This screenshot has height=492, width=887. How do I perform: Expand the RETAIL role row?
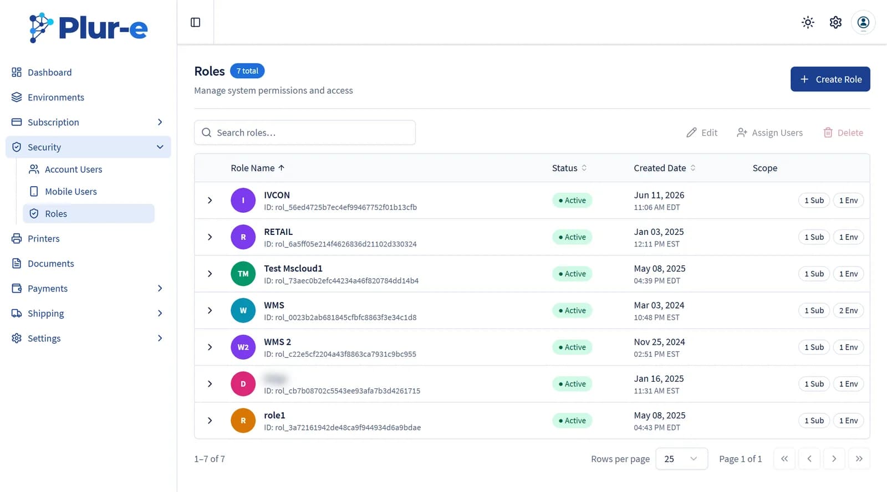210,237
